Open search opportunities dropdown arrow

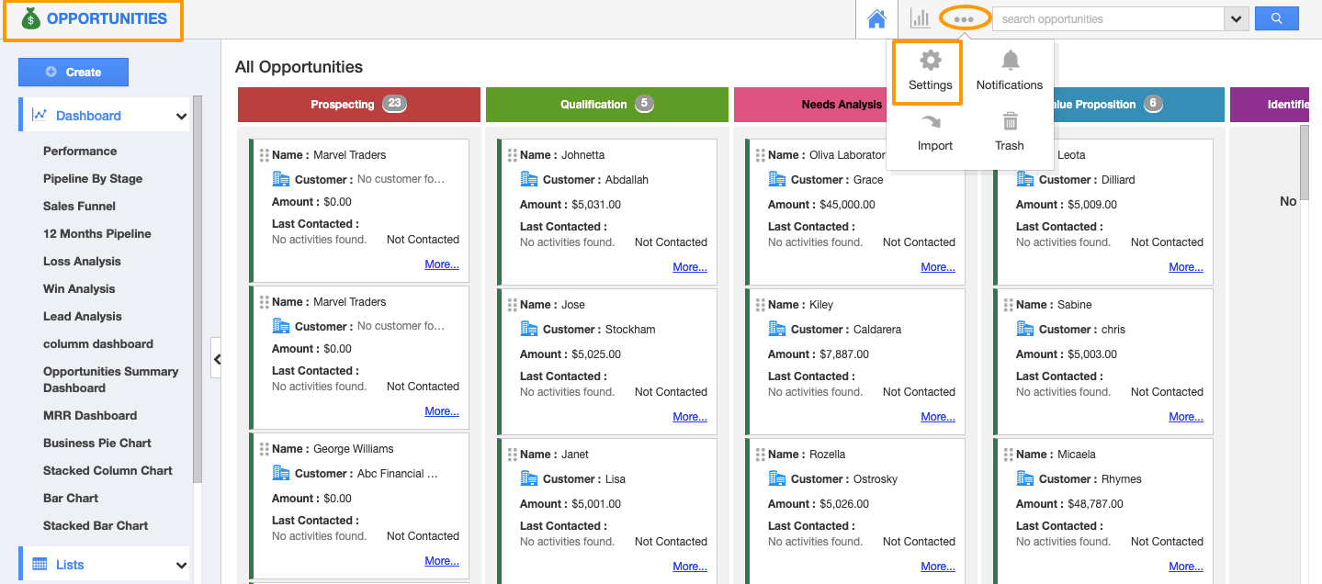click(1236, 19)
